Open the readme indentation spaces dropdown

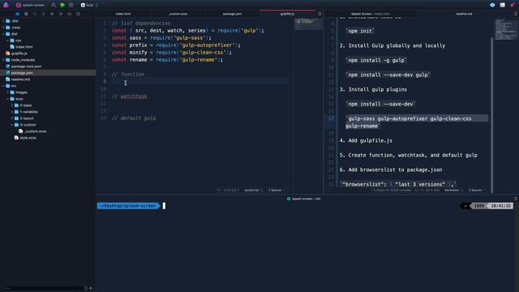click(477, 190)
